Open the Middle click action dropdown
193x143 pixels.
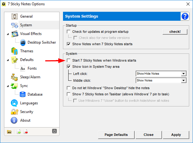[161, 80]
